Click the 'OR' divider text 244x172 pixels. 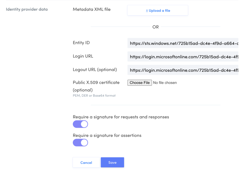click(155, 27)
